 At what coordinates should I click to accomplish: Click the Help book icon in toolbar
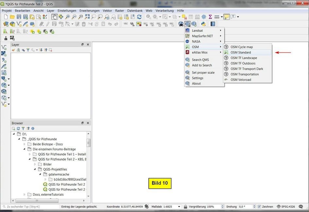tap(213, 24)
